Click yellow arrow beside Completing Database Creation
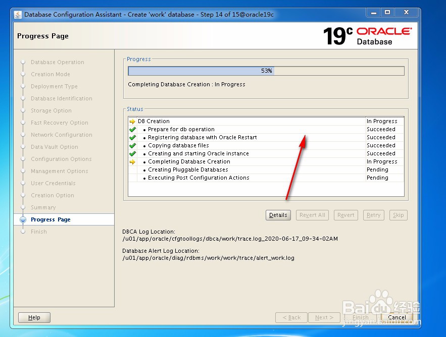Image resolution: width=446 pixels, height=337 pixels. [x=132, y=162]
